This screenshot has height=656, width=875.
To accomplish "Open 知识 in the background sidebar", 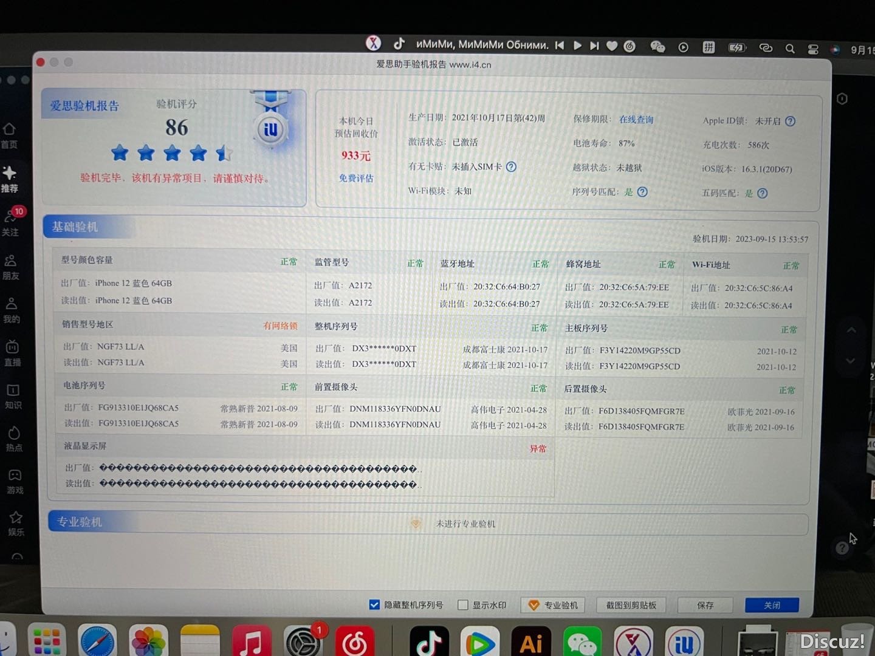I will 13,397.
